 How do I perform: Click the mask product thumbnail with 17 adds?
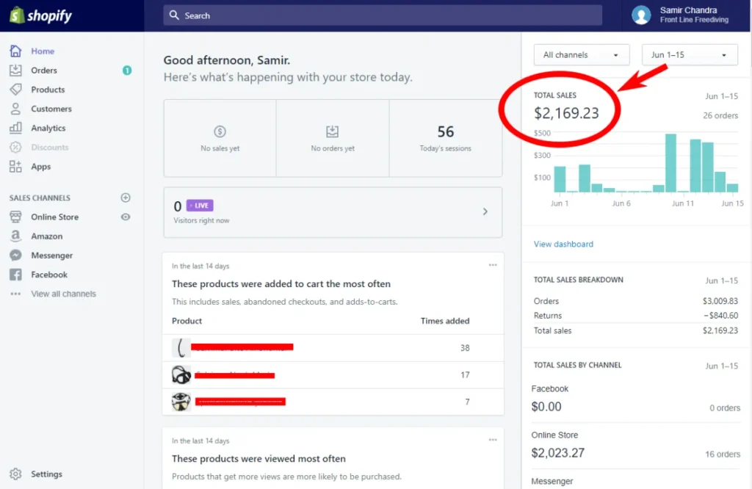181,375
